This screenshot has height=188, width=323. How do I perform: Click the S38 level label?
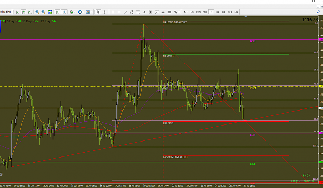tap(253, 135)
